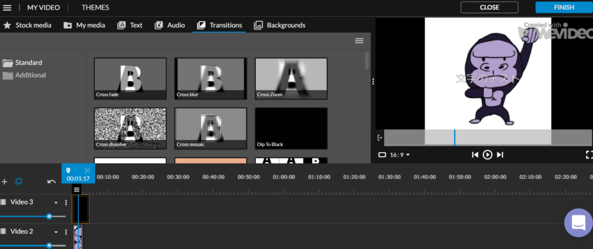Click the Video 3 filmstrip icon
Screen dimensions: 593x249
3,202
